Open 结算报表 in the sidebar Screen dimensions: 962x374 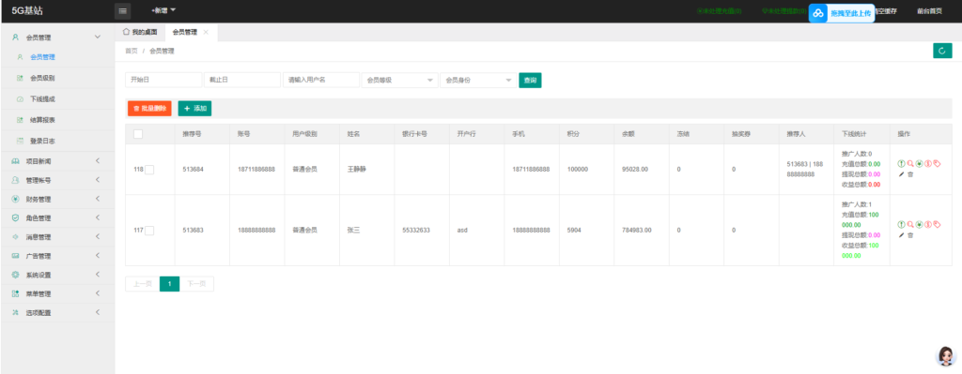click(x=43, y=120)
